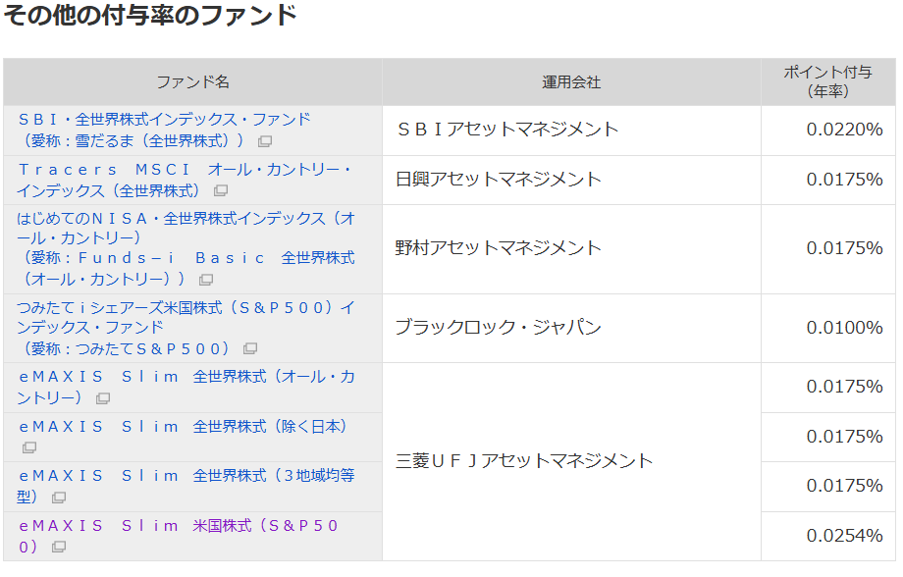Click new-window icon after SBI 雪だるま fund
This screenshot has height=577, width=903.
coord(265,141)
